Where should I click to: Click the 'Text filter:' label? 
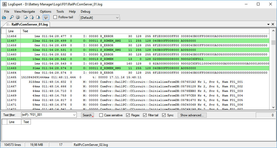pos(9,115)
